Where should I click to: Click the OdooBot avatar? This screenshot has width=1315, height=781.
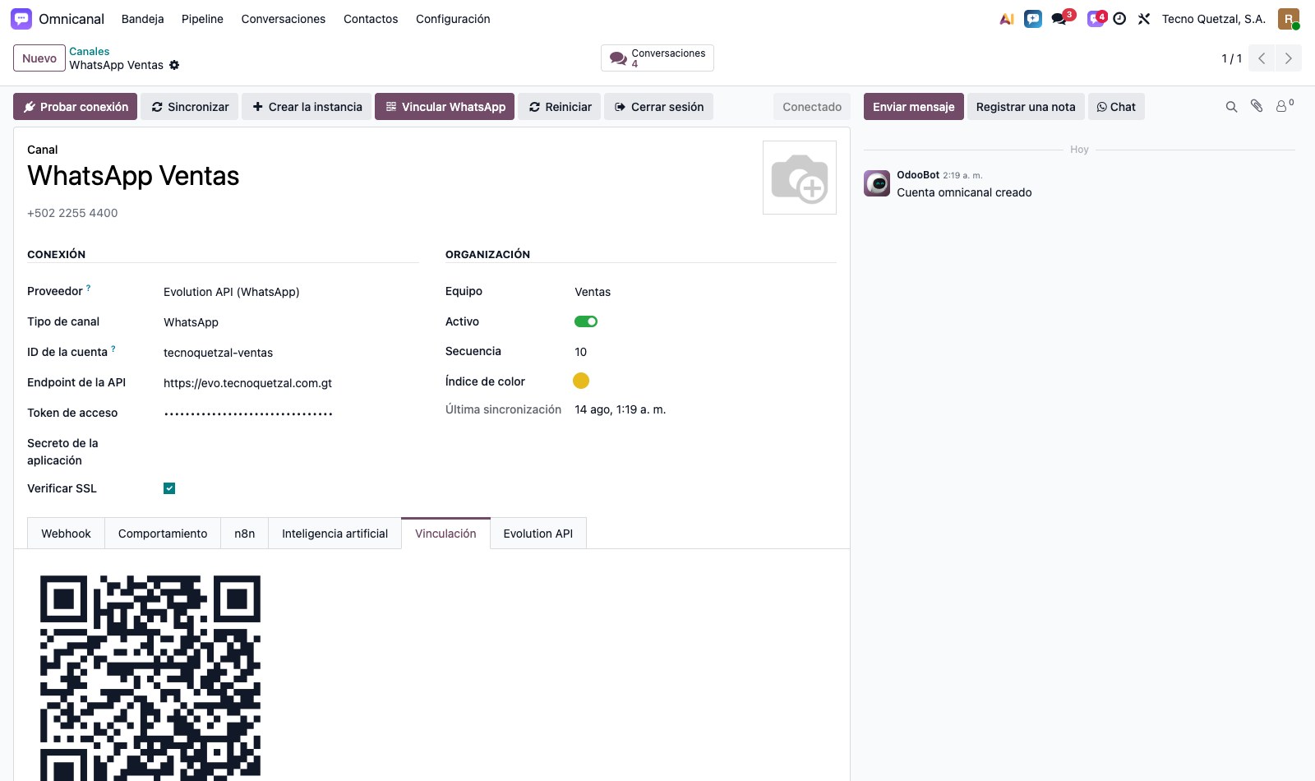click(877, 183)
